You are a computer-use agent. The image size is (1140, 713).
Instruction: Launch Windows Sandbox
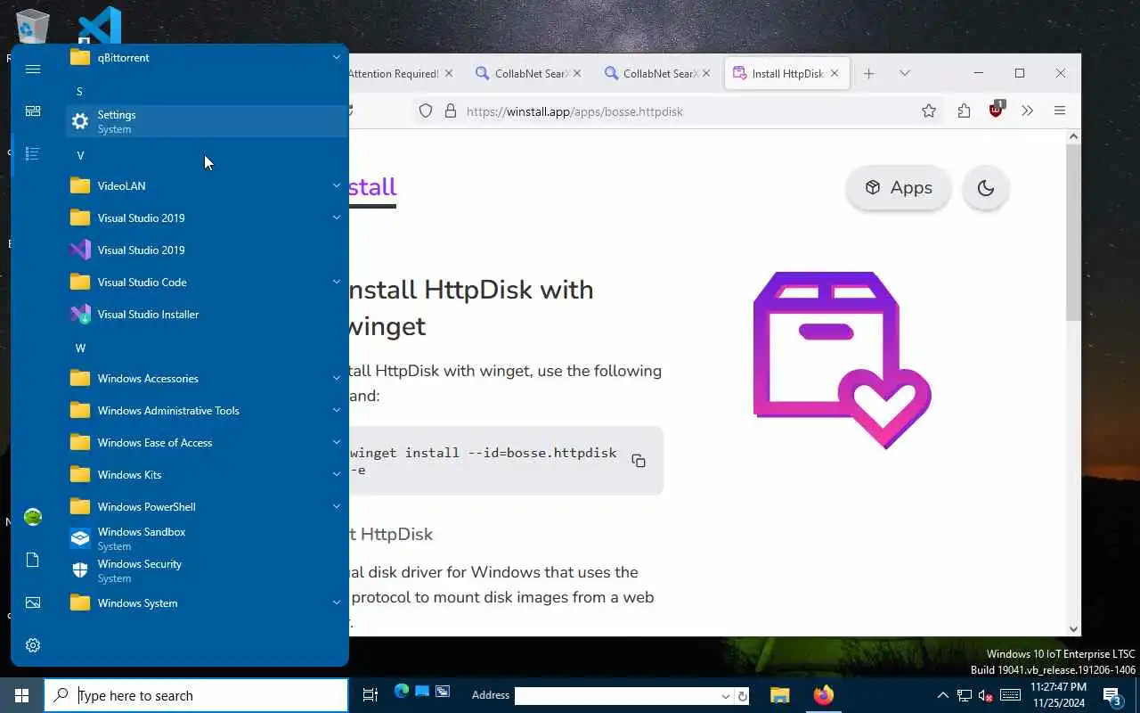[x=206, y=538]
